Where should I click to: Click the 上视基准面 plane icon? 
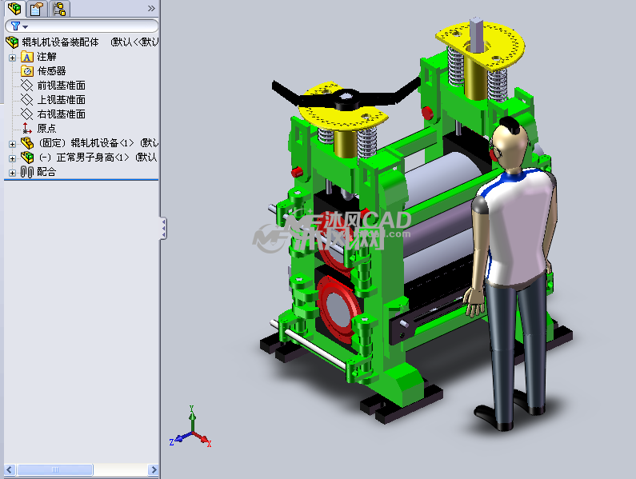tap(26, 100)
